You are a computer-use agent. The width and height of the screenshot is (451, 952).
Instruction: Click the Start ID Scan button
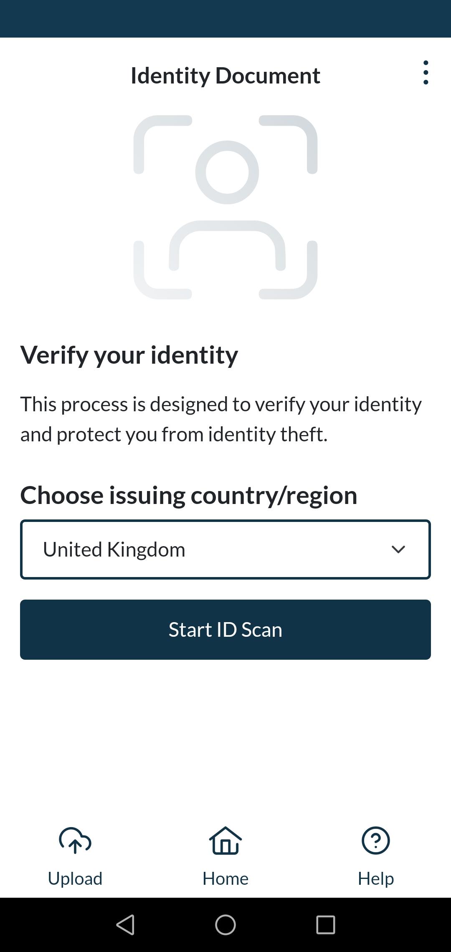(225, 630)
